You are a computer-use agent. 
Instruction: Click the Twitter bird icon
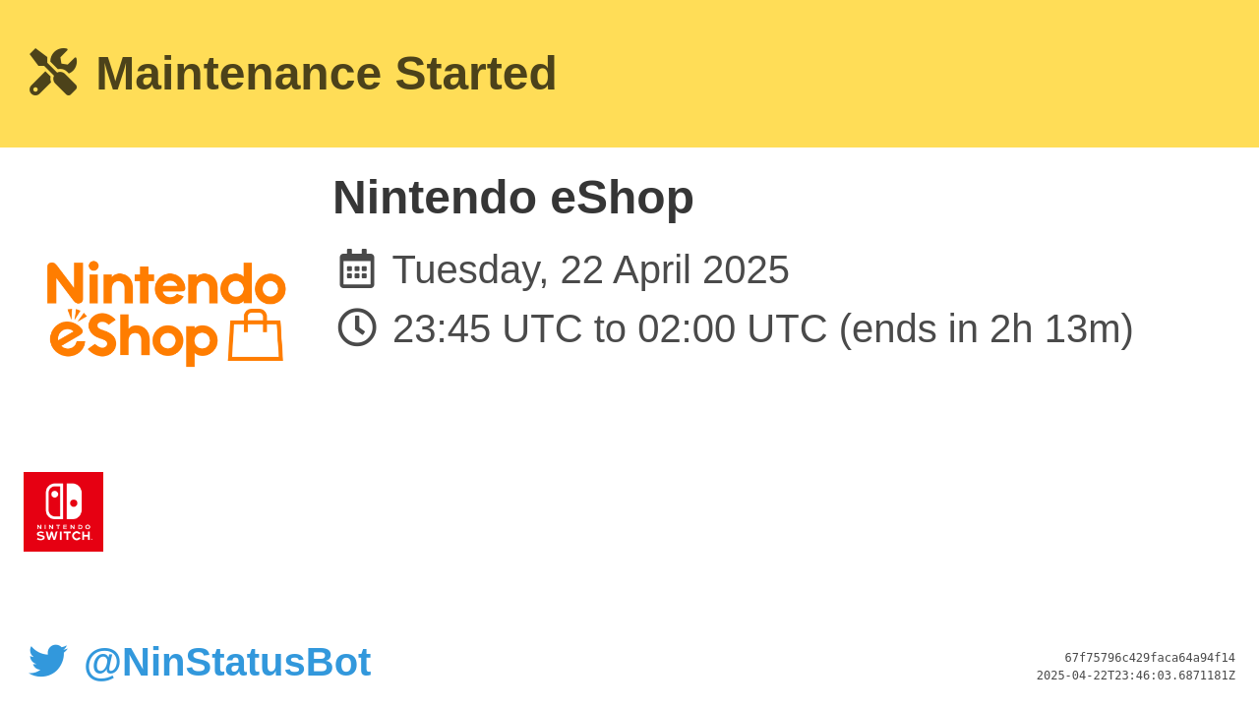tap(48, 661)
